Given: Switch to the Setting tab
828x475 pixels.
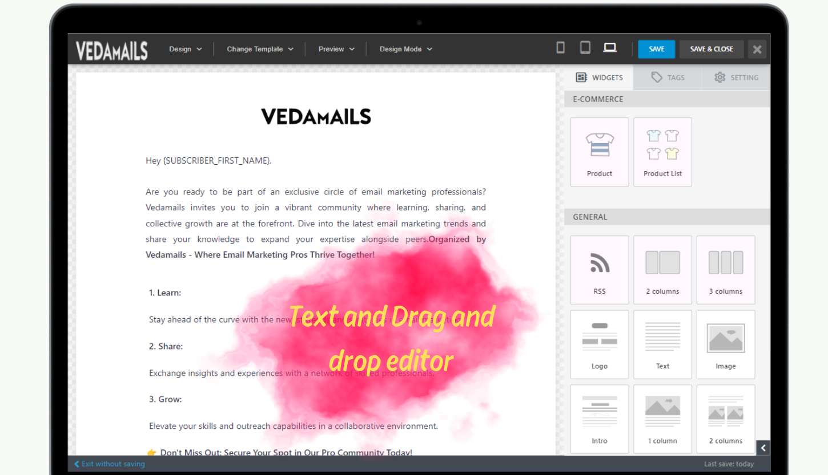Looking at the screenshot, I should click(x=736, y=78).
